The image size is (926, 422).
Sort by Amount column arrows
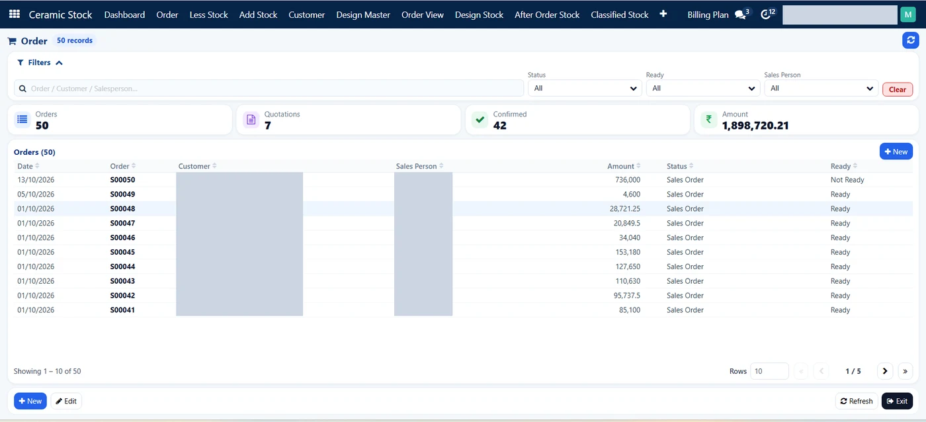pos(638,166)
